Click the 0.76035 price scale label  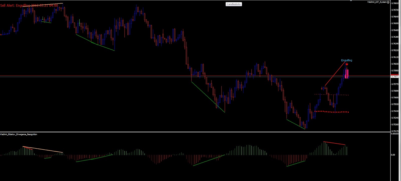click(395, 64)
